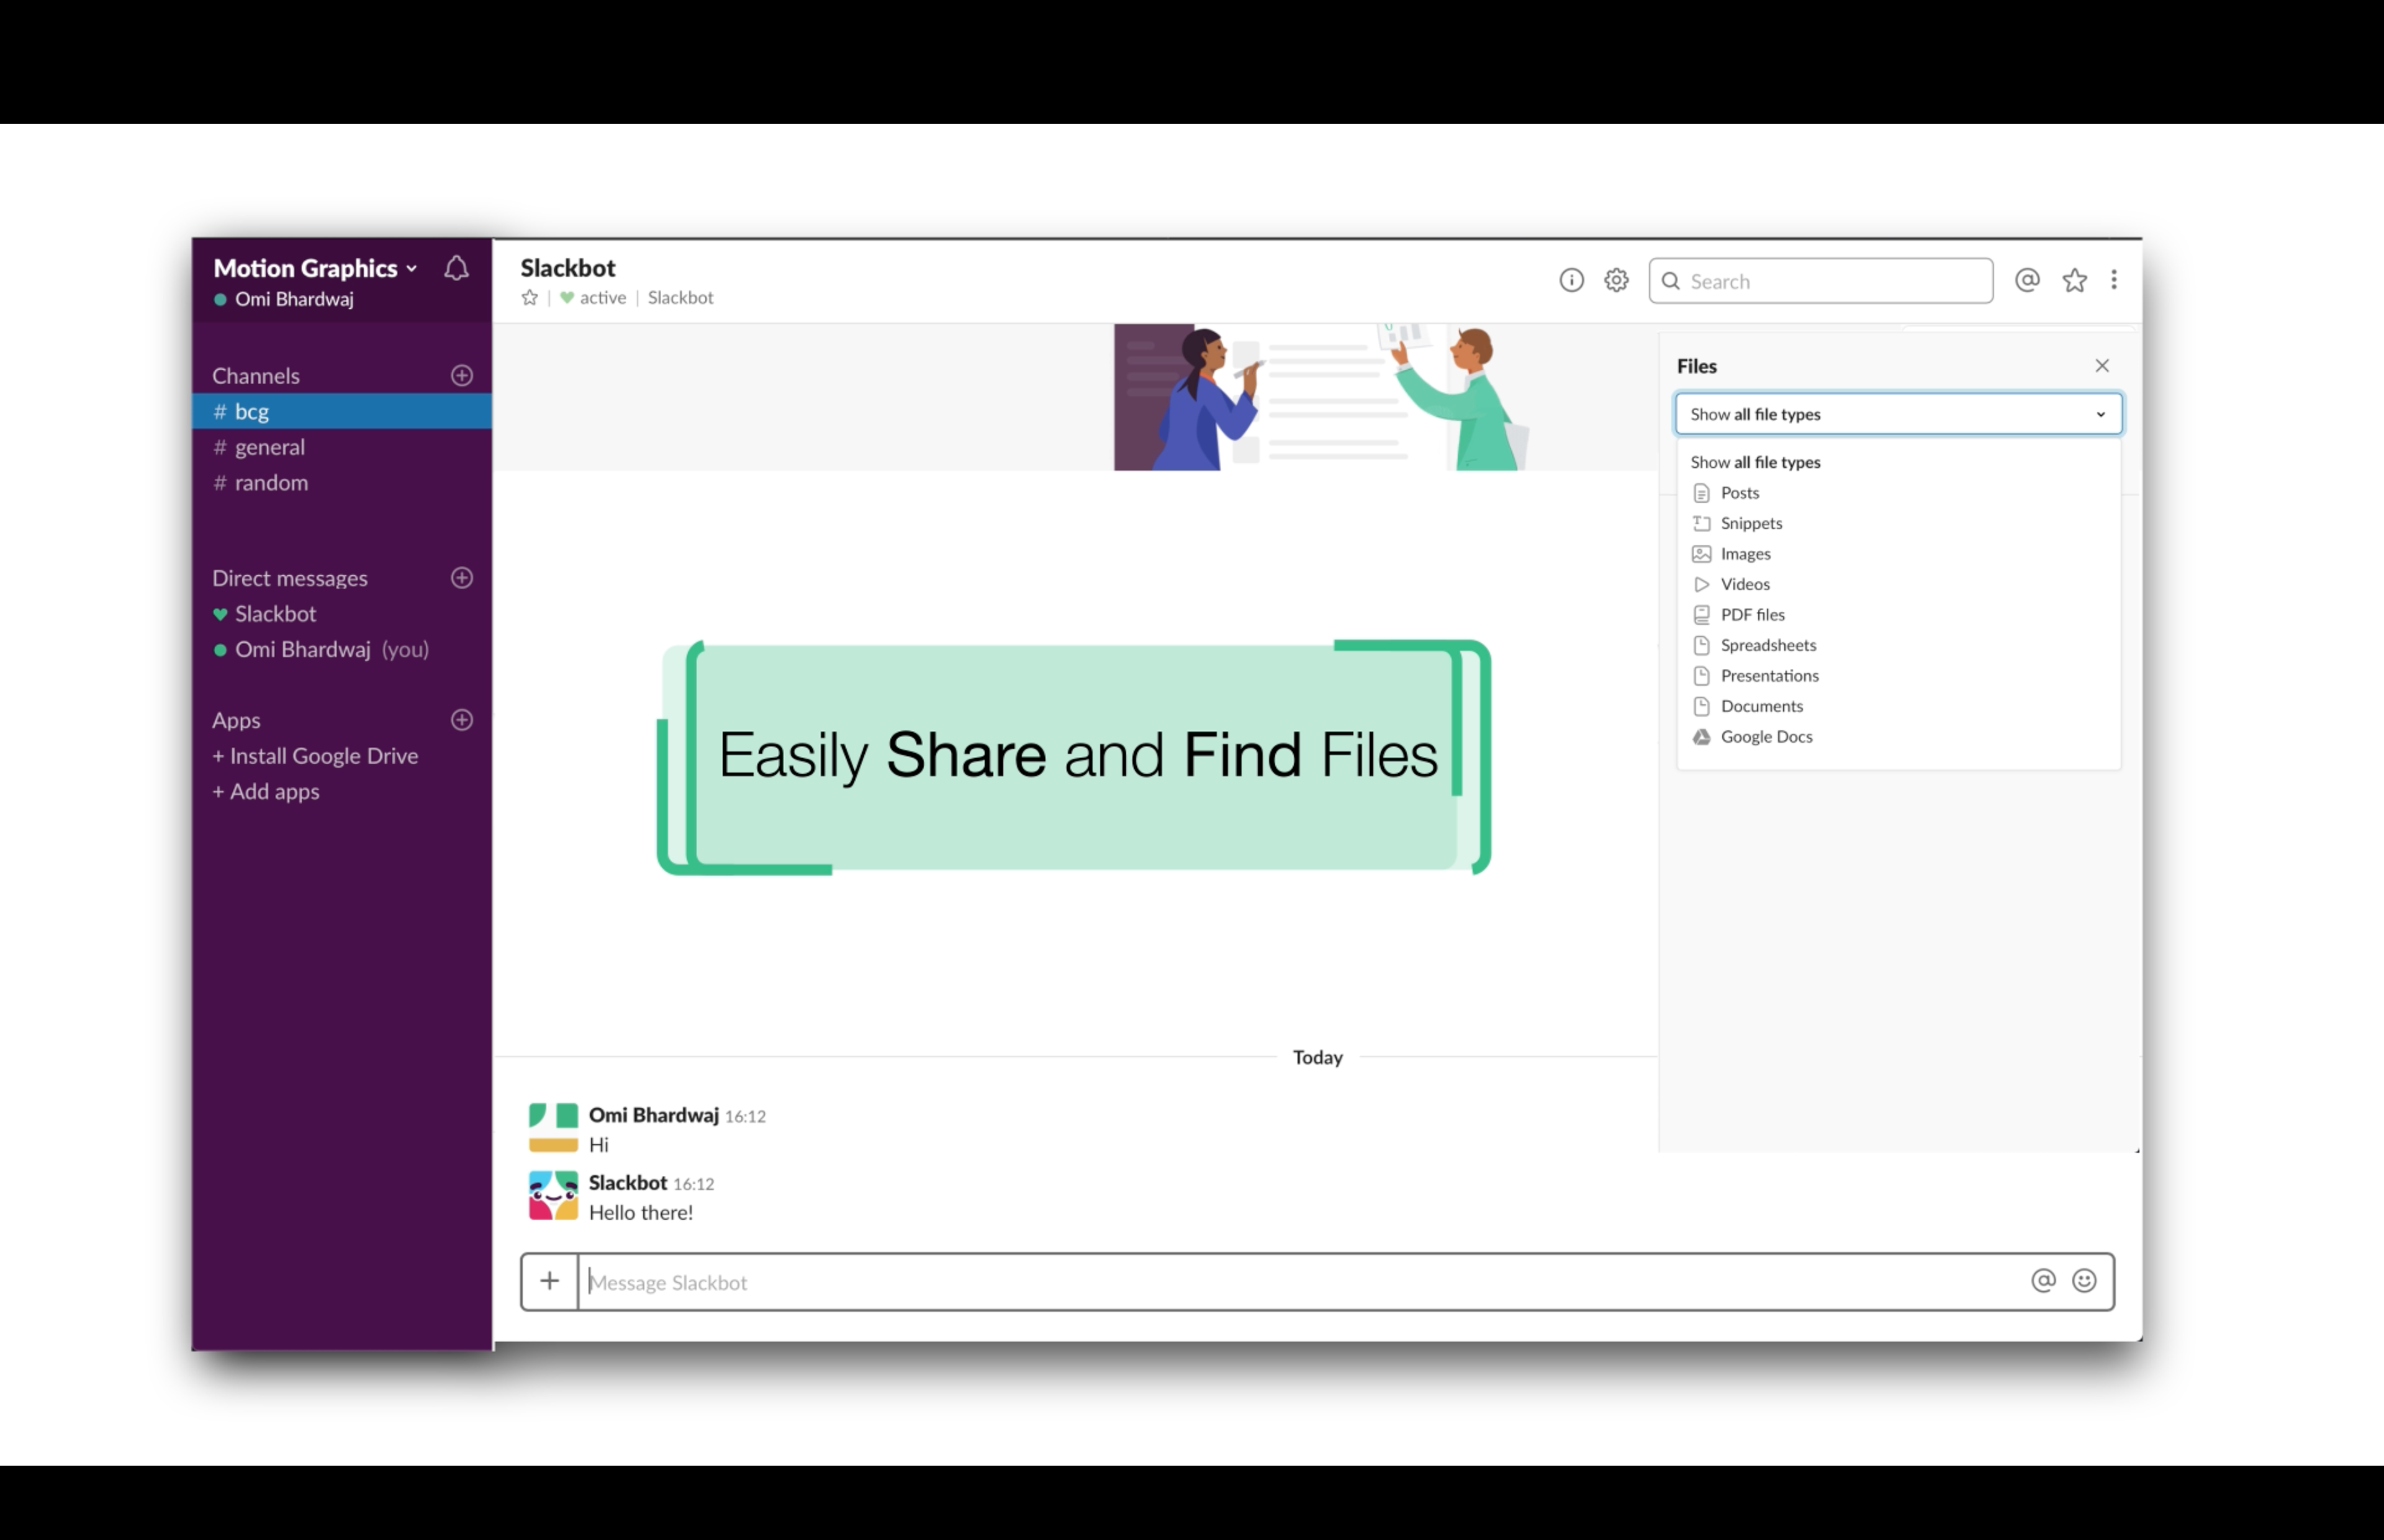
Task: Open starred items from the header star
Action: pyautogui.click(x=2074, y=281)
